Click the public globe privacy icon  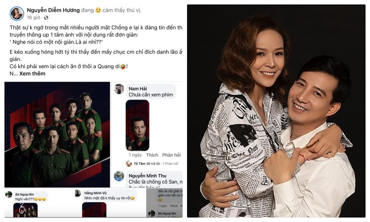46,17
